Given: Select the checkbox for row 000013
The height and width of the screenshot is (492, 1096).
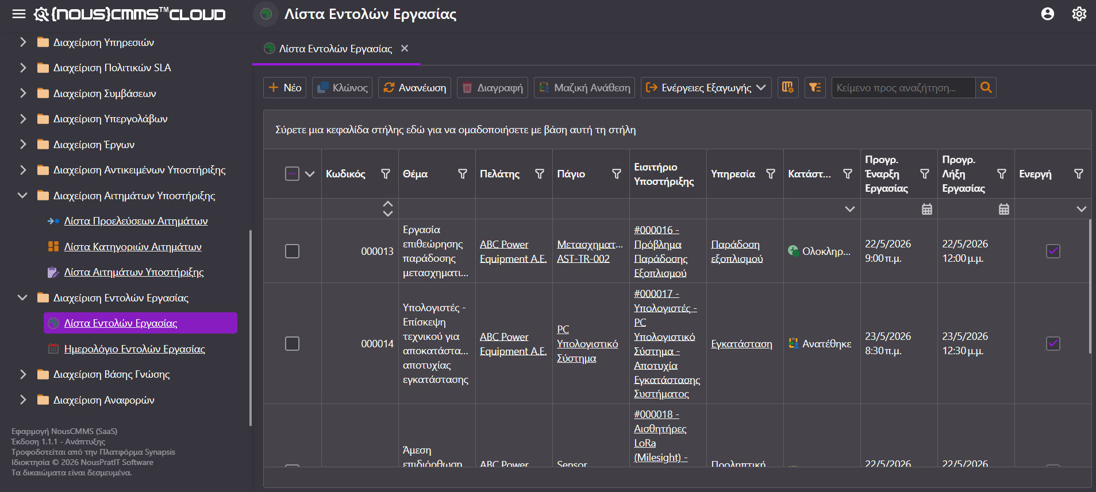Looking at the screenshot, I should tap(292, 251).
